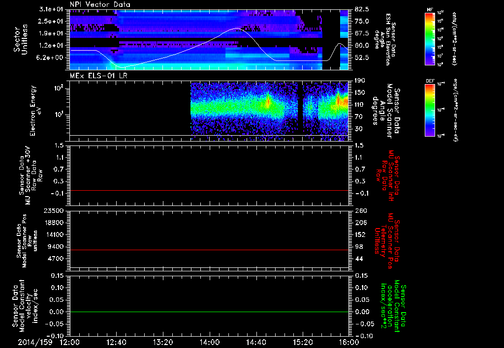Click the green constant velocity trace line
This screenshot has height=348, width=504.
[209, 312]
